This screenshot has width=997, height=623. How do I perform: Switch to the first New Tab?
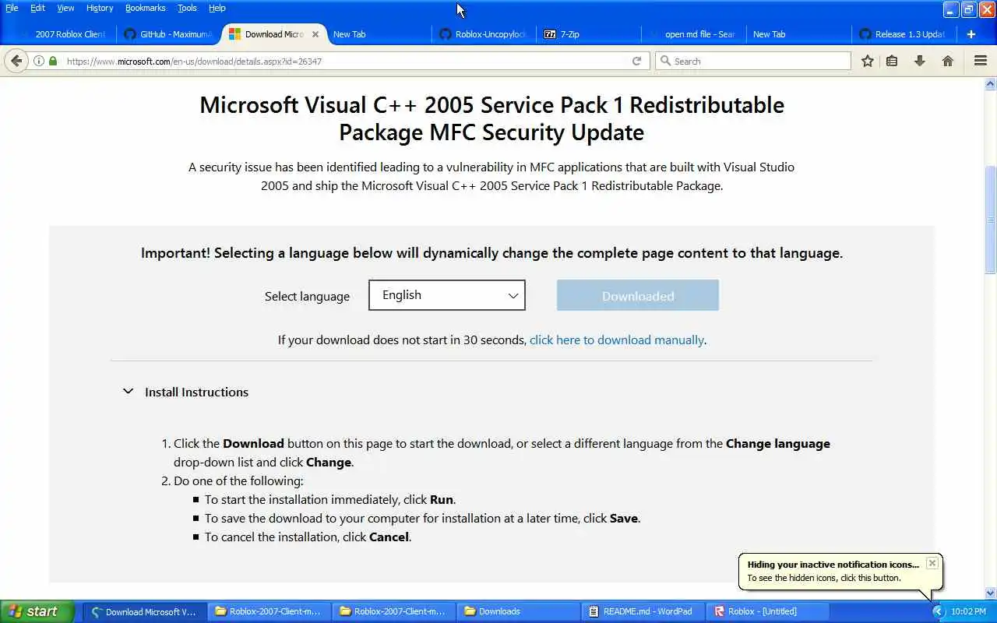(x=379, y=34)
